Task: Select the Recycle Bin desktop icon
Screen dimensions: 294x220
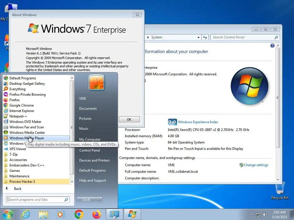Action: click(280, 191)
